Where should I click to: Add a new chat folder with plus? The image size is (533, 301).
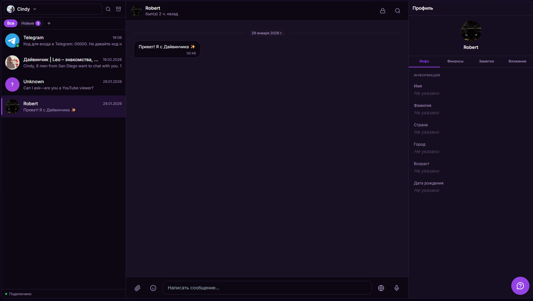coord(49,23)
